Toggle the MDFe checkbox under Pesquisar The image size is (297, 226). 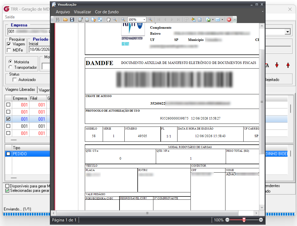[x=9, y=50]
